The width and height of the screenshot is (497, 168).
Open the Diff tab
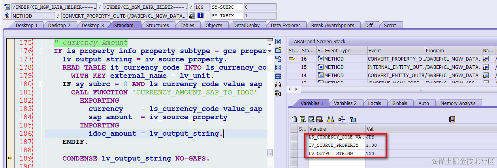pos(369,25)
